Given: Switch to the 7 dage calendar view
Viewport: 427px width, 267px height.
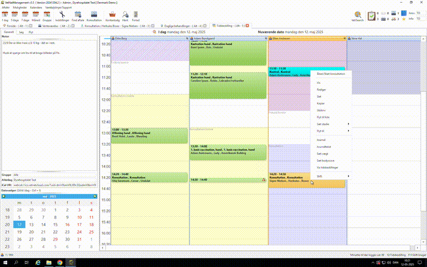Looking at the screenshot, I should coord(25,17).
